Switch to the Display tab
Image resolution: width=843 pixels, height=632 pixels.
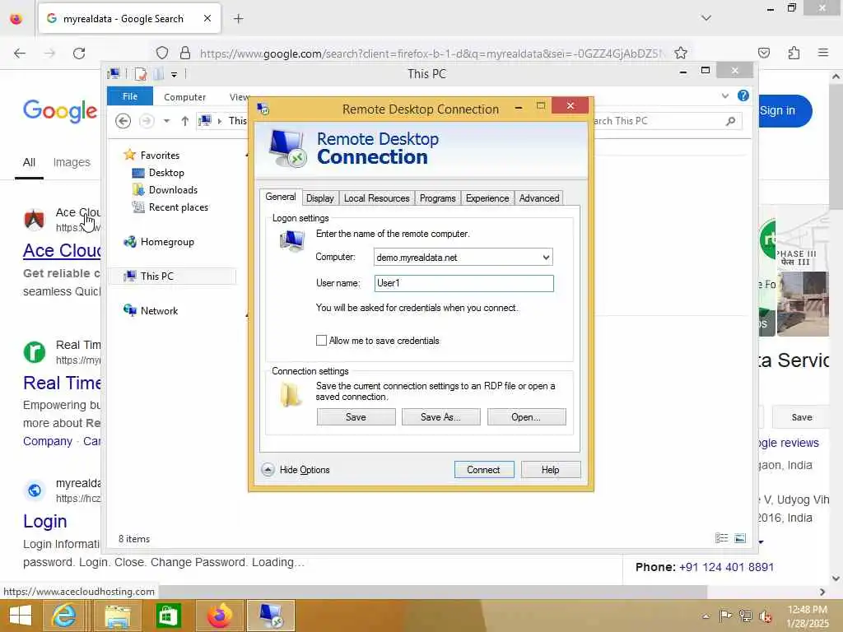click(320, 198)
